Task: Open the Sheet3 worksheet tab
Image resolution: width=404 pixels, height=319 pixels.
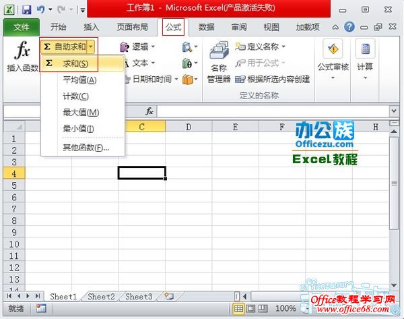Action: pyautogui.click(x=139, y=297)
